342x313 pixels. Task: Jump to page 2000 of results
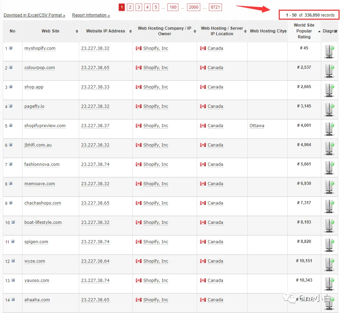point(194,7)
